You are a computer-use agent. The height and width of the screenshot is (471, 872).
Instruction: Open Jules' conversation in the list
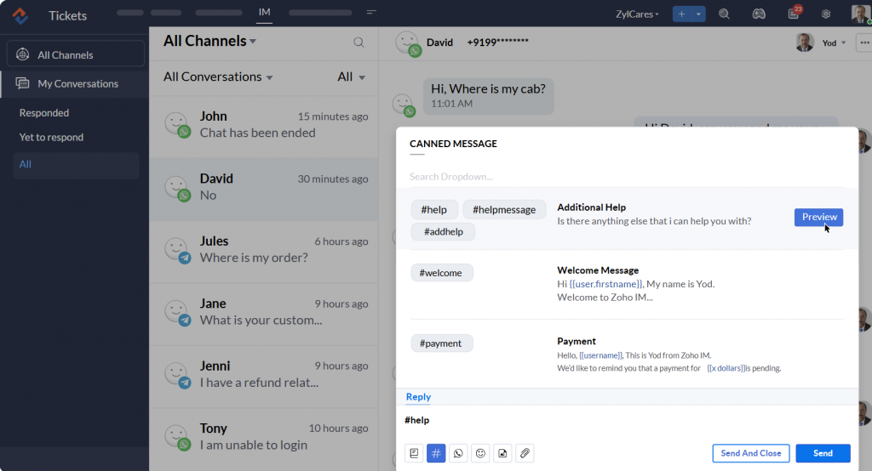pyautogui.click(x=263, y=249)
